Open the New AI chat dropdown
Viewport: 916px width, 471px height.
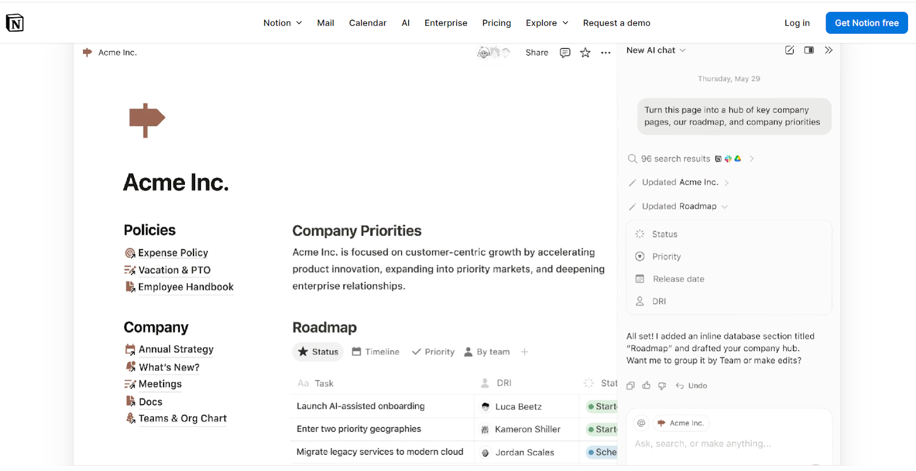(x=656, y=50)
